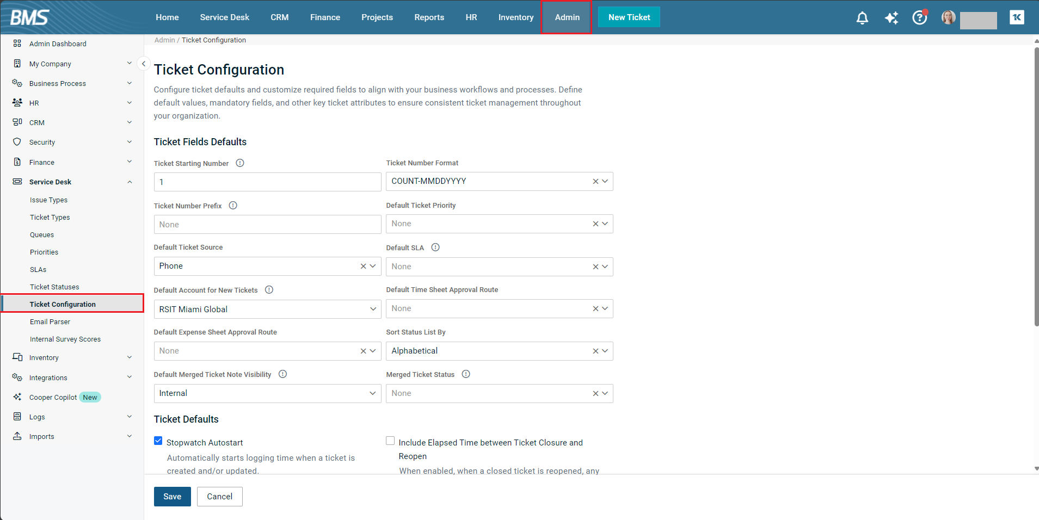Viewport: 1039px width, 520px height.
Task: Open the Reports menu in top navigation
Action: 429,17
